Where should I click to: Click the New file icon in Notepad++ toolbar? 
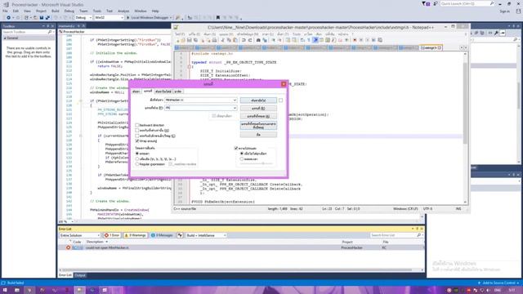pos(177,40)
